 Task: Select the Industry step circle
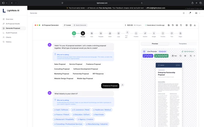click(x=83, y=33)
